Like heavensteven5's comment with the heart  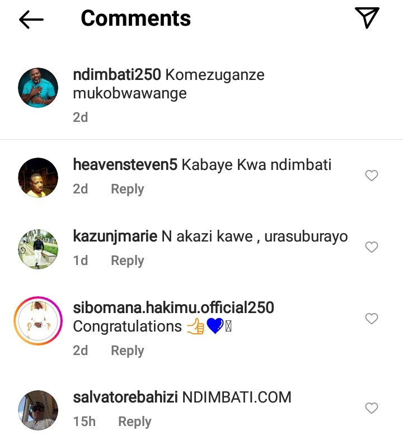[372, 176]
